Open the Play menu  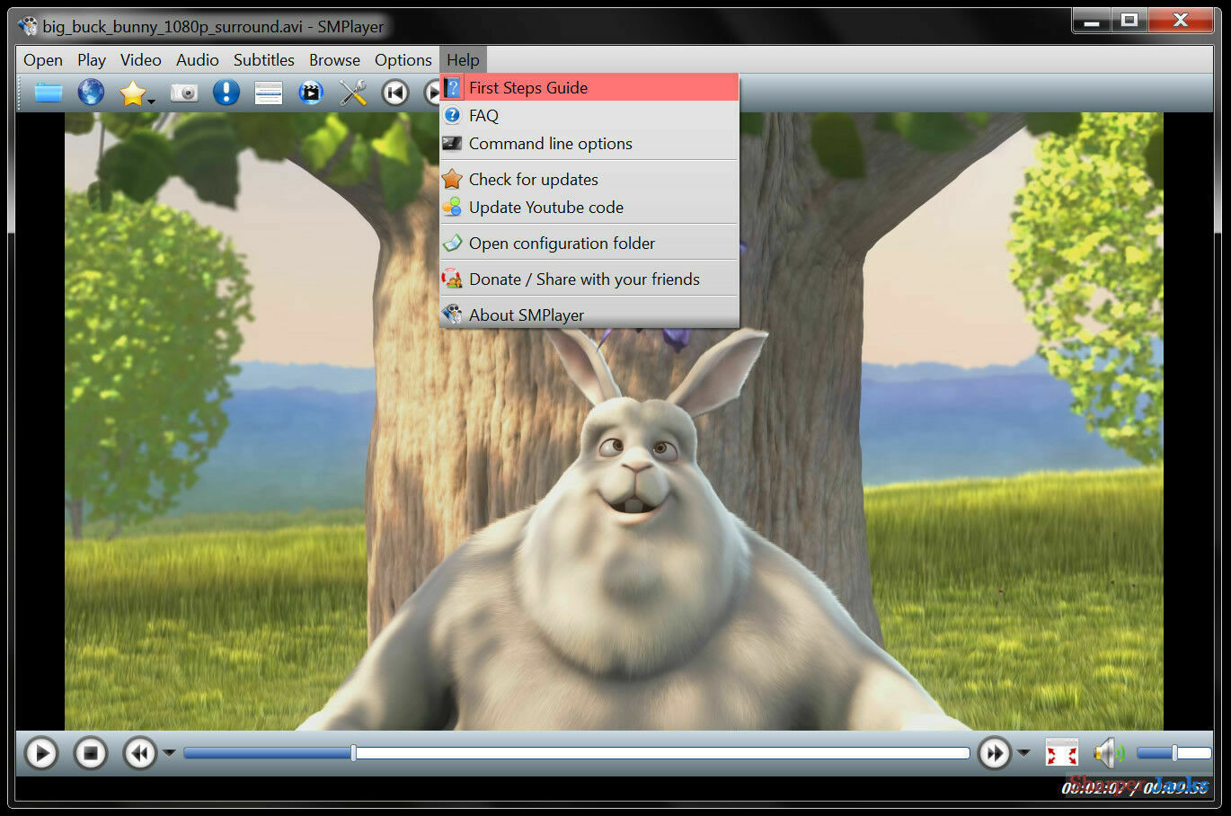pyautogui.click(x=92, y=60)
